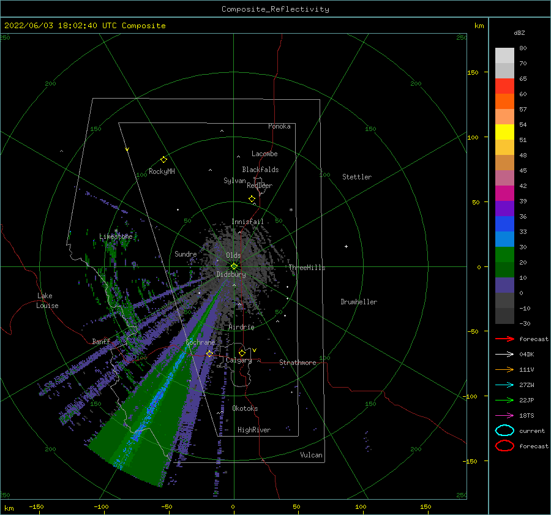Select the 36 dBZ purple color swatch
551x515 pixels.
(x=504, y=208)
